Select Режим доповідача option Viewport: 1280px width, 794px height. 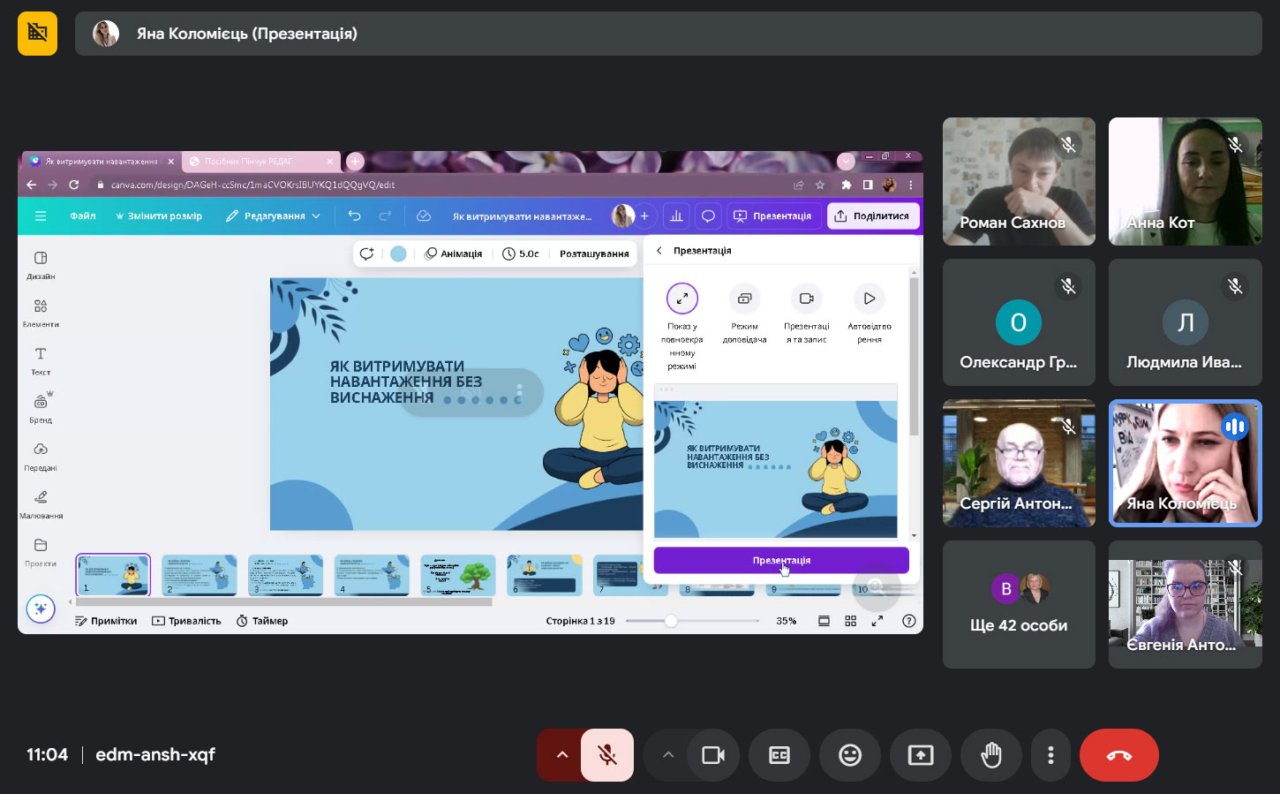tap(745, 314)
